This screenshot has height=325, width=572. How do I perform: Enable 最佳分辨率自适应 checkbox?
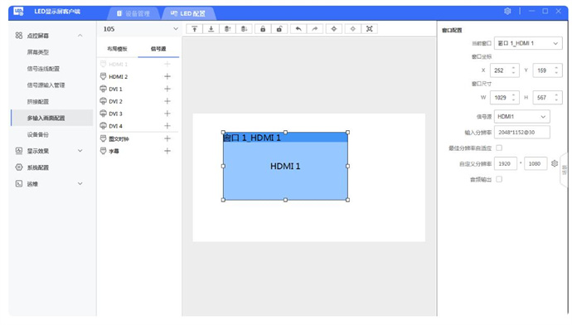[x=499, y=148]
